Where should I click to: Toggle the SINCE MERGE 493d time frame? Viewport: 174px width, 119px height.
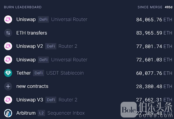155,7
